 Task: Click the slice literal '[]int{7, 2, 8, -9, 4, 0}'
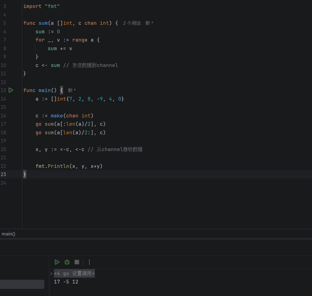(x=88, y=99)
